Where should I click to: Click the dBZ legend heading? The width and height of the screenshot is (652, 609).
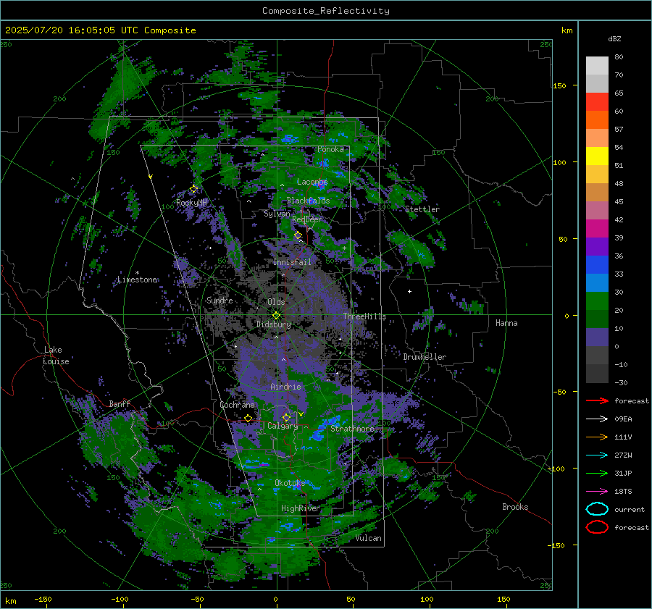614,39
